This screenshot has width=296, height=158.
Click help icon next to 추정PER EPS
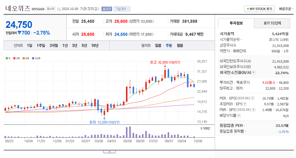point(245,104)
